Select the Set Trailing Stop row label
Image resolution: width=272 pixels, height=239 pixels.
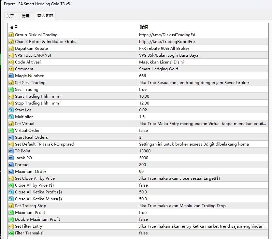(31, 206)
